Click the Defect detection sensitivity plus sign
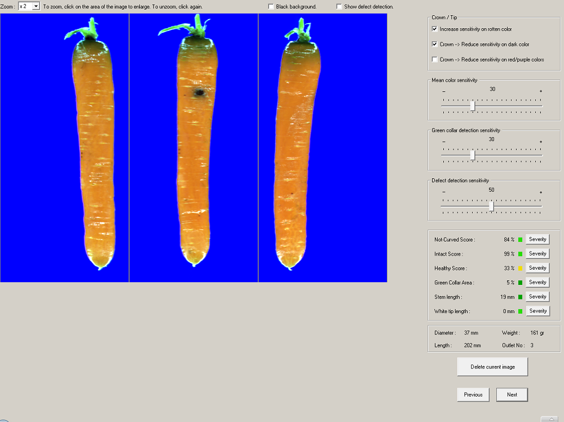The height and width of the screenshot is (422, 564). (x=541, y=192)
